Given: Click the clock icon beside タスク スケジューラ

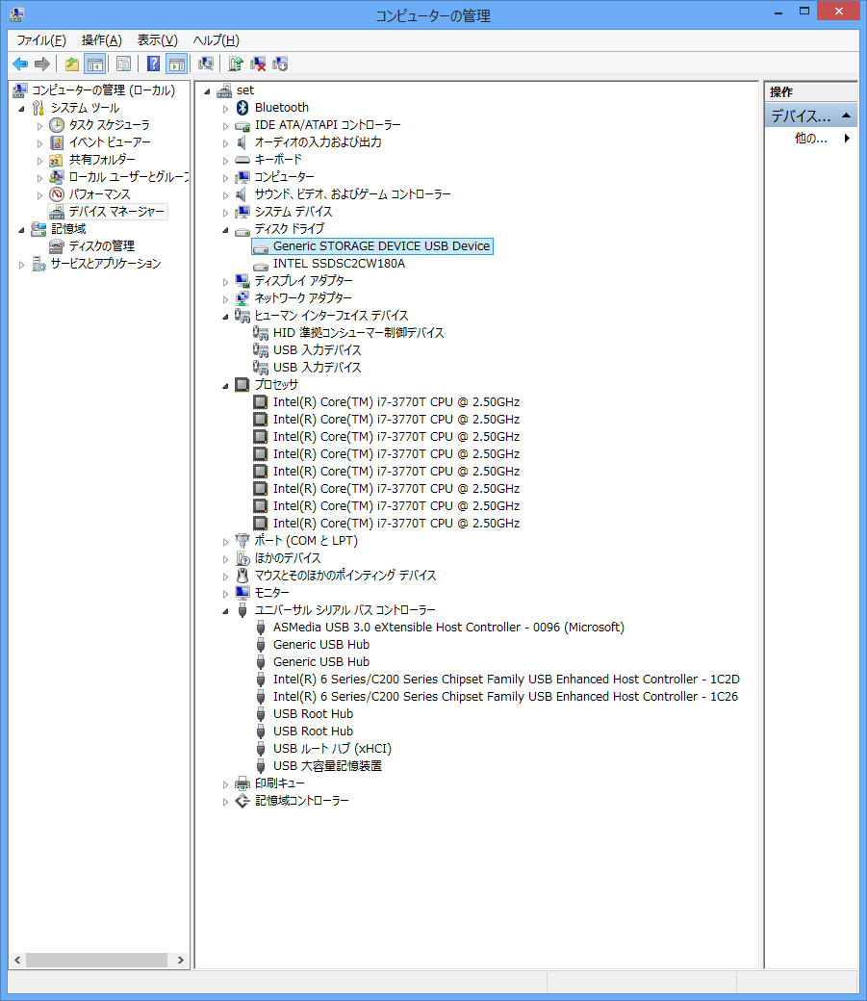Looking at the screenshot, I should (x=57, y=125).
